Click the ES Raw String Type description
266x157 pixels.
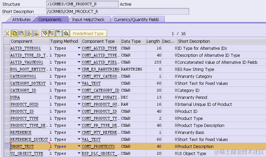[x=196, y=69]
